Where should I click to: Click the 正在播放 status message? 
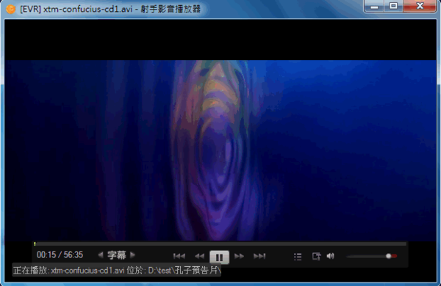point(117,271)
